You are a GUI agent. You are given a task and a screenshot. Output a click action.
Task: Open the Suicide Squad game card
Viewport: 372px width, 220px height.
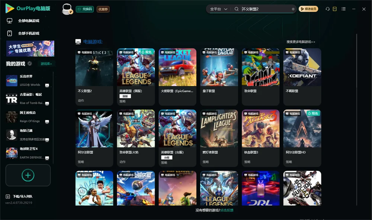click(302, 188)
